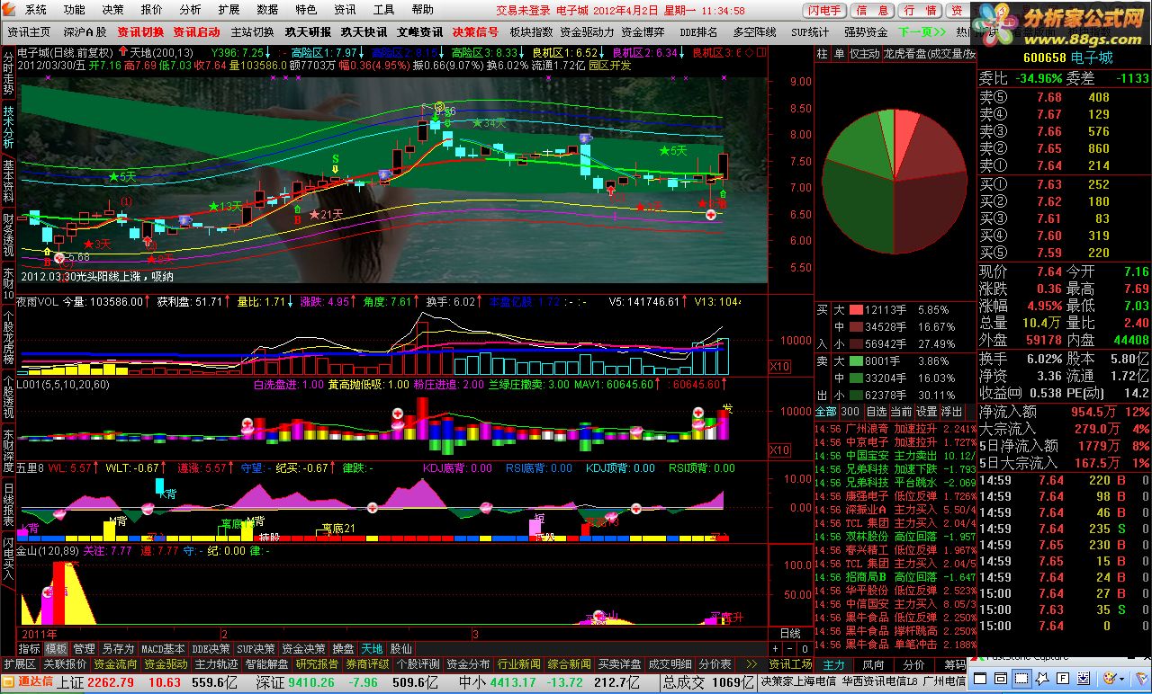Select the 闪电买入 vertical sidebar tab

pyautogui.click(x=8, y=558)
